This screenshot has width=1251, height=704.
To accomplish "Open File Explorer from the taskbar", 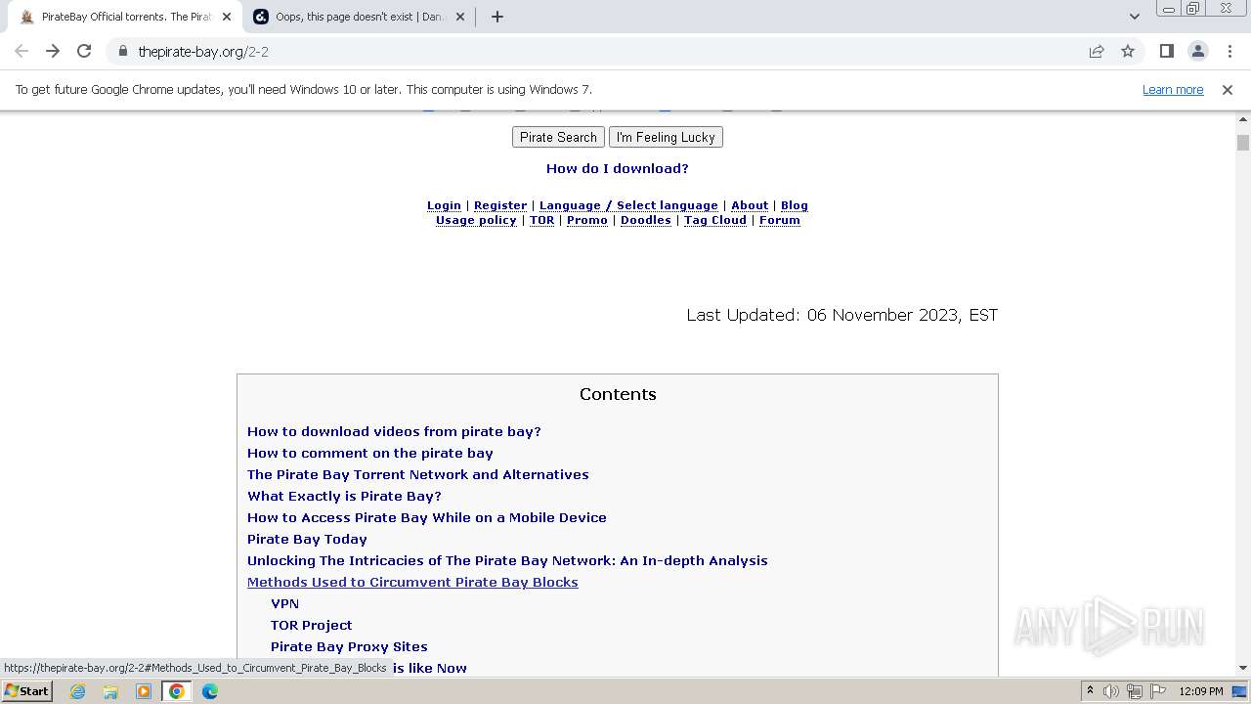I will pyautogui.click(x=110, y=691).
